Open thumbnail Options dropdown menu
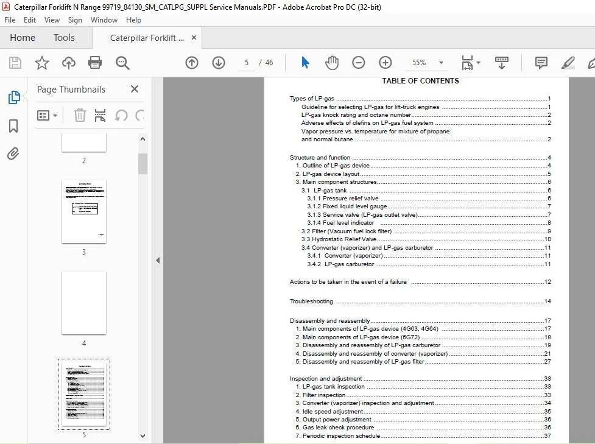This screenshot has width=595, height=444. [47, 115]
